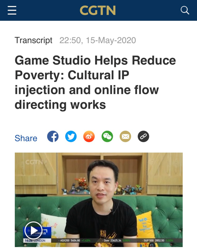Select the Transcript category label
The width and height of the screenshot is (197, 249).
33,40
